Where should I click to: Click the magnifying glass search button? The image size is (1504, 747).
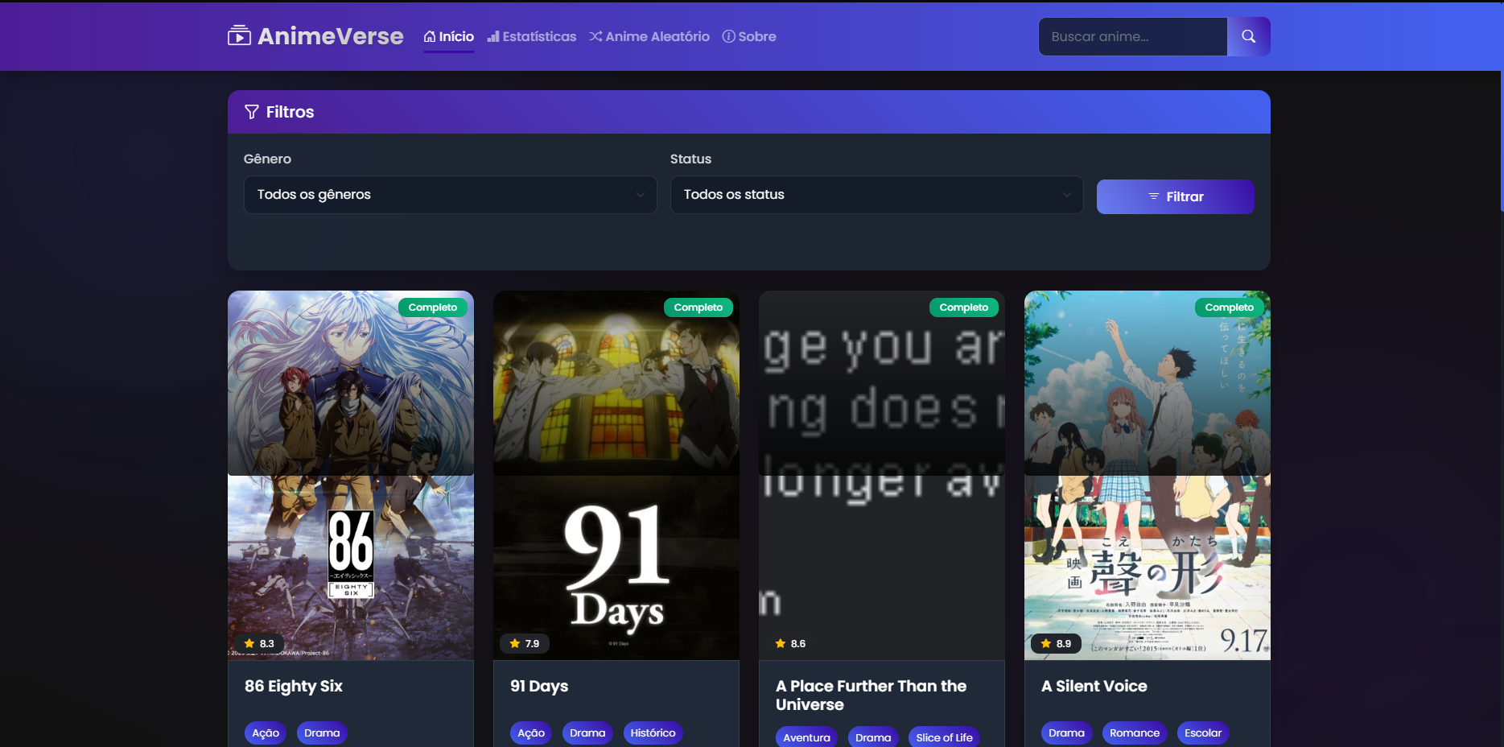point(1248,36)
